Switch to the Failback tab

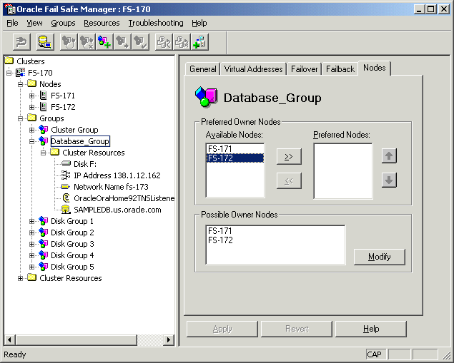(x=340, y=69)
